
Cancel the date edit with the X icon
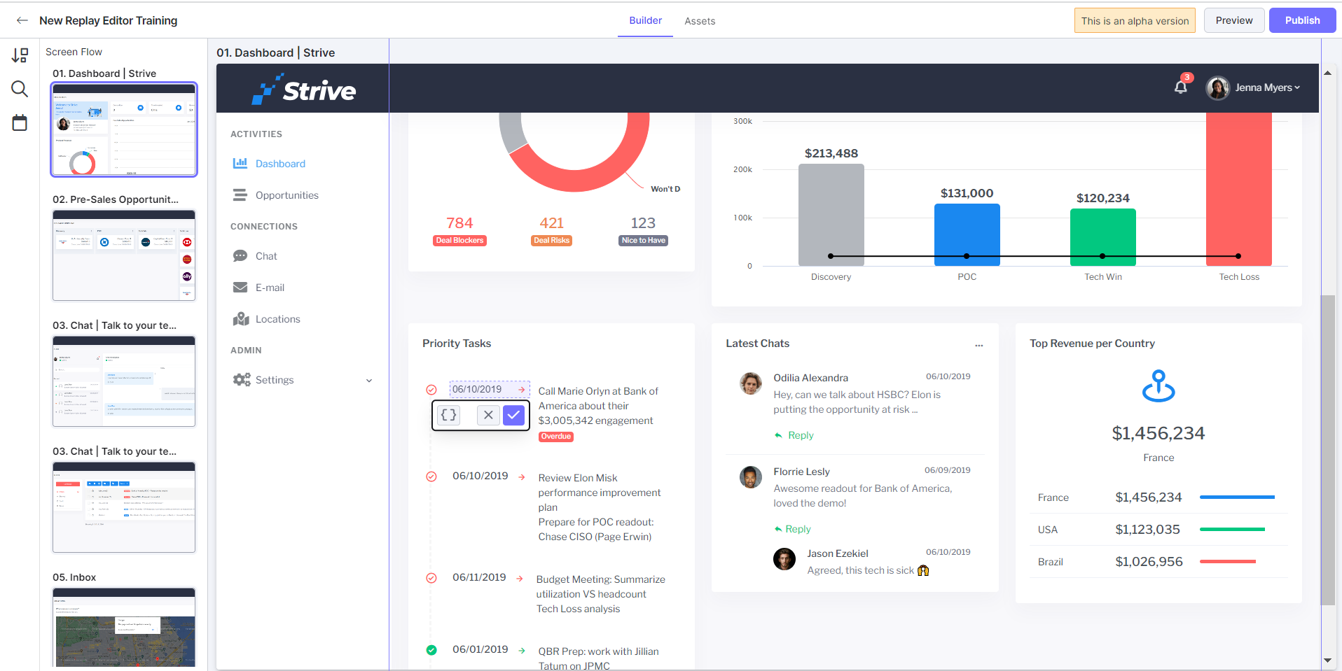(x=488, y=415)
